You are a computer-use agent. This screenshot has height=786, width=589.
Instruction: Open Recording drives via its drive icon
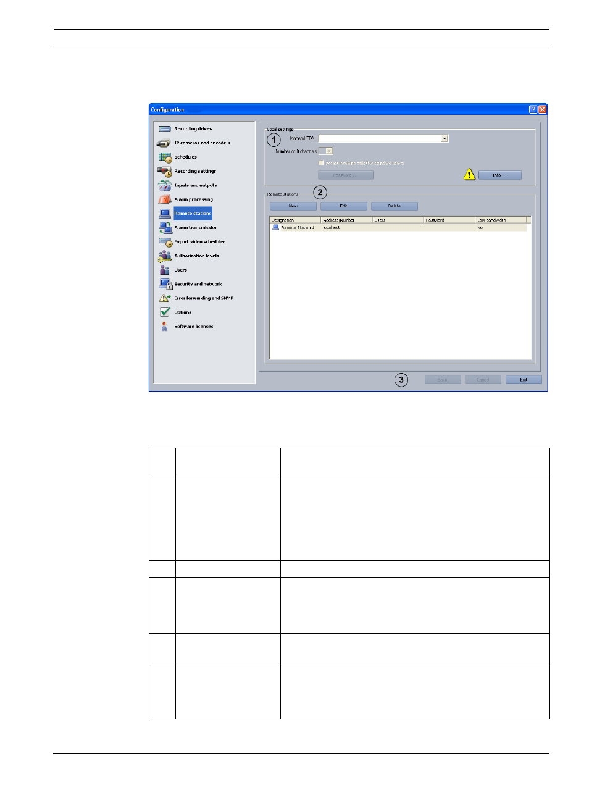(x=164, y=129)
